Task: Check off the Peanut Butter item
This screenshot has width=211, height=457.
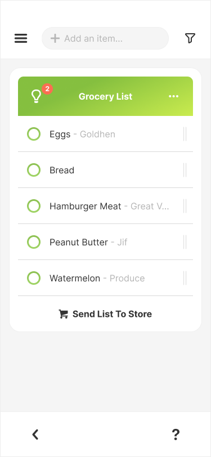Action: [34, 242]
